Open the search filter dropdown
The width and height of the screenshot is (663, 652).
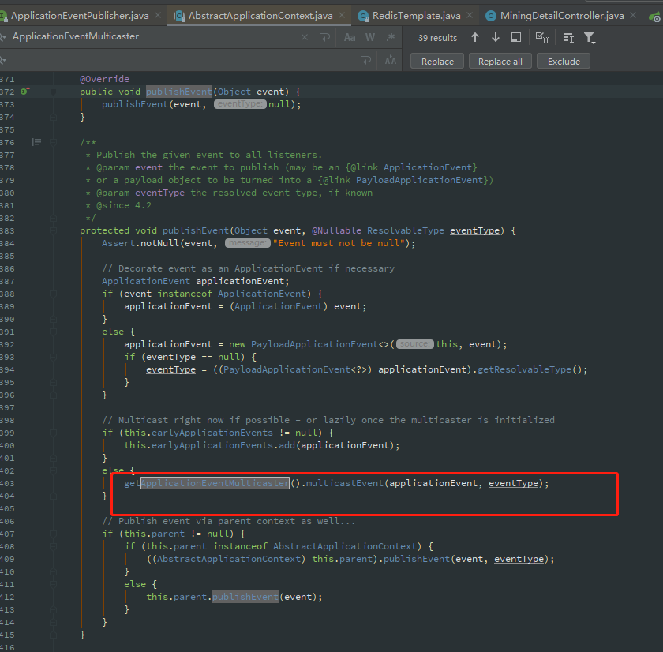coord(590,38)
